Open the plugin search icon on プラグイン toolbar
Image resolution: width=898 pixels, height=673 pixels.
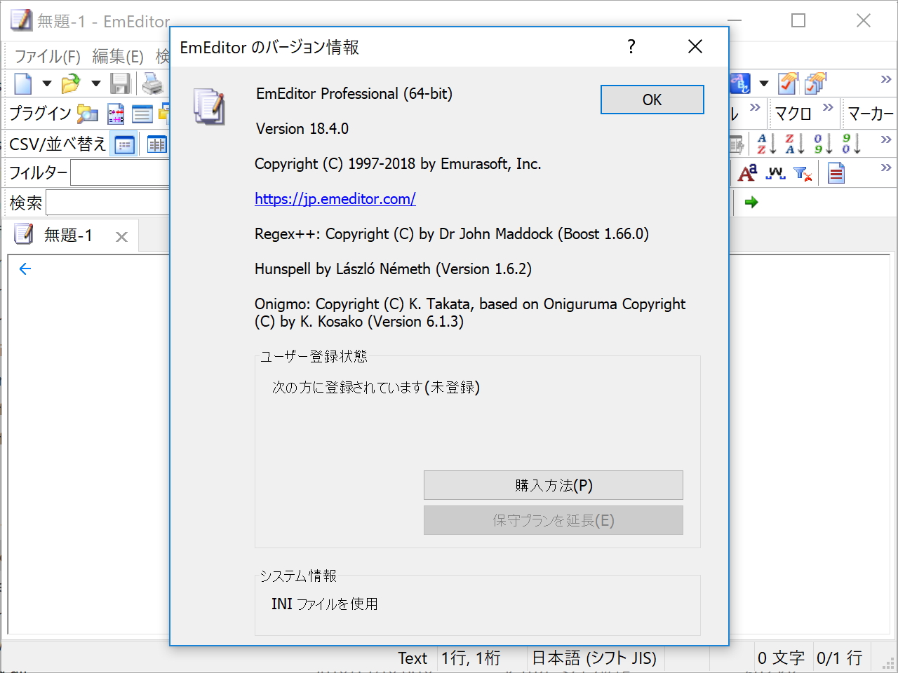click(88, 114)
